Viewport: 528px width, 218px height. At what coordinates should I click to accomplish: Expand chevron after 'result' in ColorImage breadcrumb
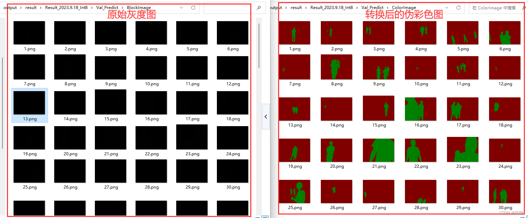pos(306,8)
